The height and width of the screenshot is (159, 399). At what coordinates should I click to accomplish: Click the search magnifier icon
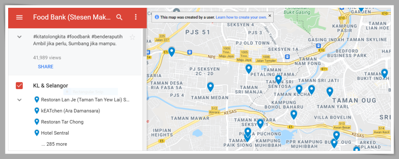coord(120,17)
